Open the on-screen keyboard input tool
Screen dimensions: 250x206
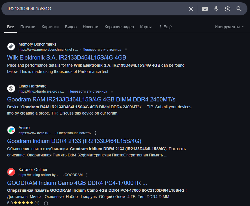(205, 9)
